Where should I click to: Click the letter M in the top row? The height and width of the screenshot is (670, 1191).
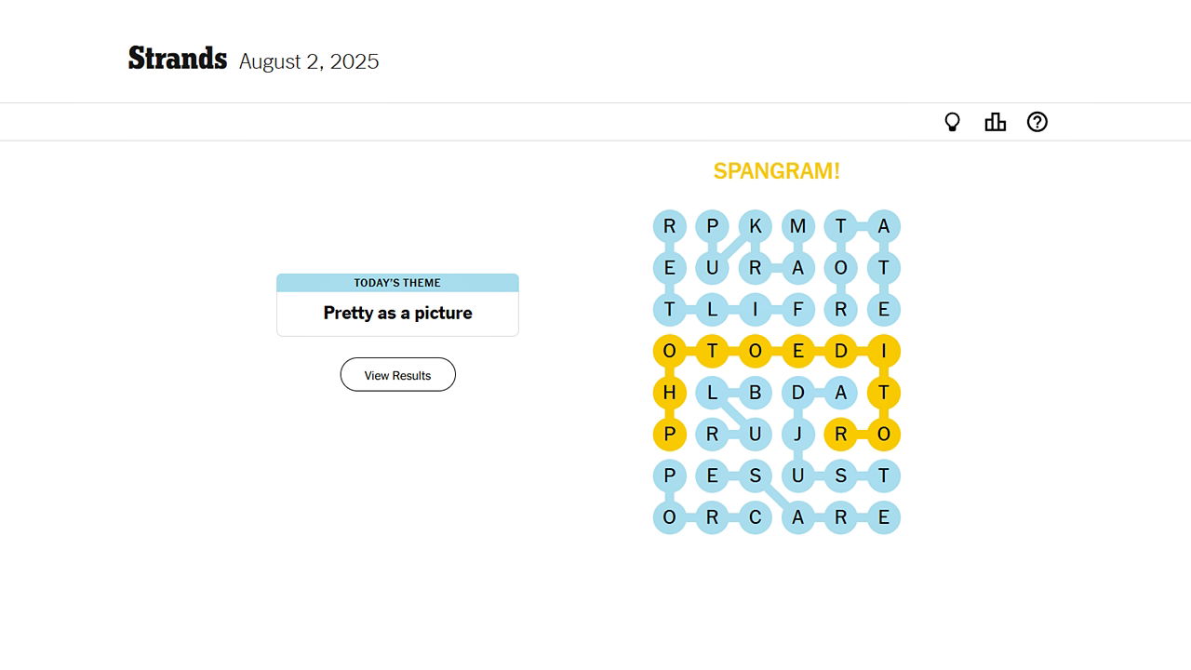click(x=798, y=225)
